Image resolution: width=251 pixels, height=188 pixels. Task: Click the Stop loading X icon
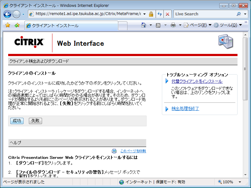(168, 14)
